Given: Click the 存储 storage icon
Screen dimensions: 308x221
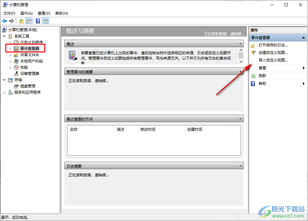Looking at the screenshot, I should [x=10, y=80].
